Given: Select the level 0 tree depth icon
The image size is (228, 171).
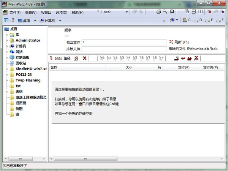Looking at the screenshot, I should [x=102, y=58].
